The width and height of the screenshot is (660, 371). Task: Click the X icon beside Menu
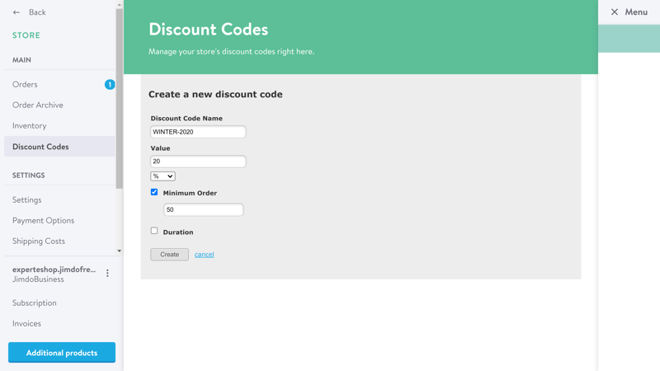click(615, 12)
